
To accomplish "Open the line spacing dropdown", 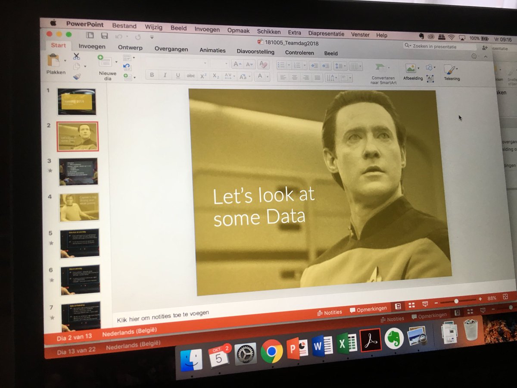I will click(x=340, y=66).
